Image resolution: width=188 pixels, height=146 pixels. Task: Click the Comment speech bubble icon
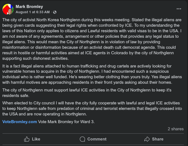(82, 139)
